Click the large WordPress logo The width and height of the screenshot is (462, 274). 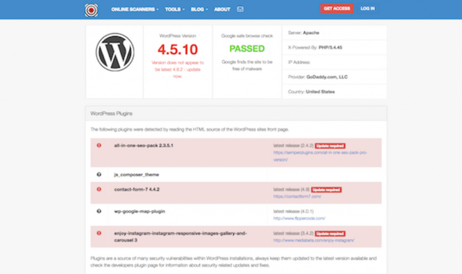[115, 52]
